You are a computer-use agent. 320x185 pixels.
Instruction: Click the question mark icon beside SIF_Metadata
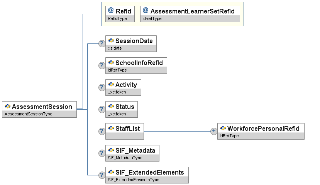click(x=102, y=153)
